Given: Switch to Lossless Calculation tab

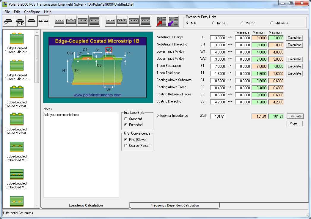Looking at the screenshot, I should coord(86,205).
